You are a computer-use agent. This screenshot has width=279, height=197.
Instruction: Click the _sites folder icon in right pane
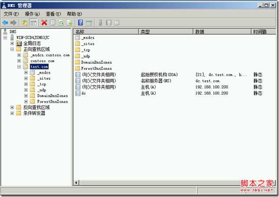click(78, 44)
